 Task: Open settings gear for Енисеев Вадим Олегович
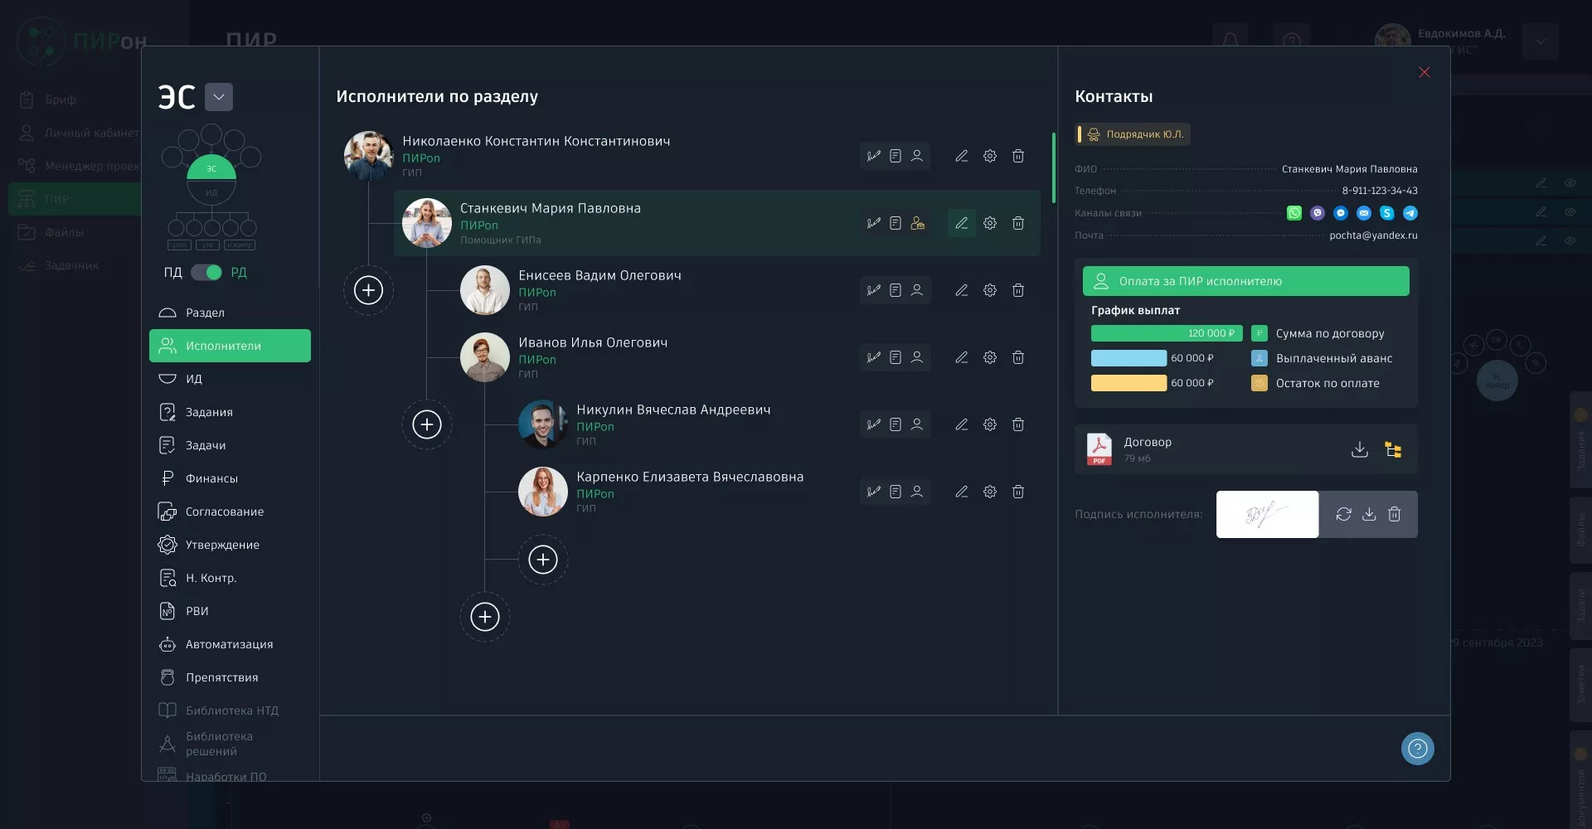[989, 290]
